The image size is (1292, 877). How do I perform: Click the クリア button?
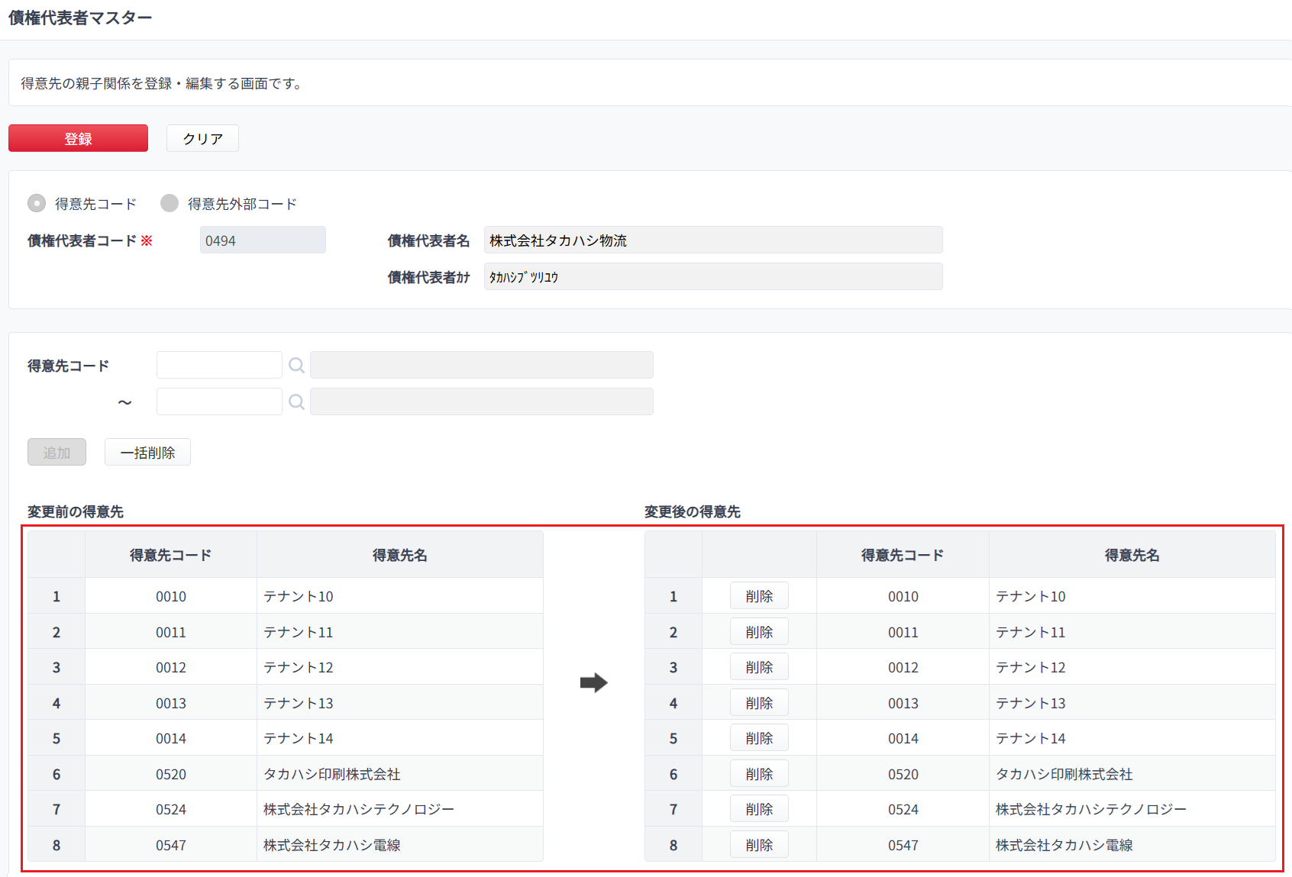tap(202, 138)
